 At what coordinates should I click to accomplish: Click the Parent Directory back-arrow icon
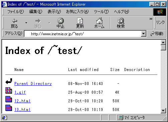pos(9,81)
